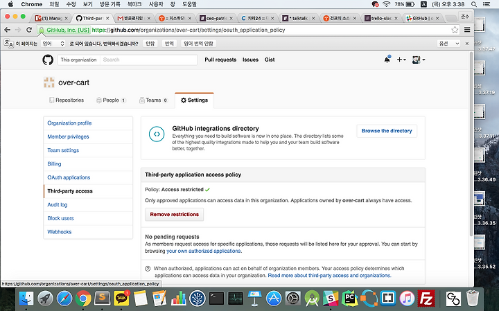Open iTunes from the Dock

tap(407, 299)
